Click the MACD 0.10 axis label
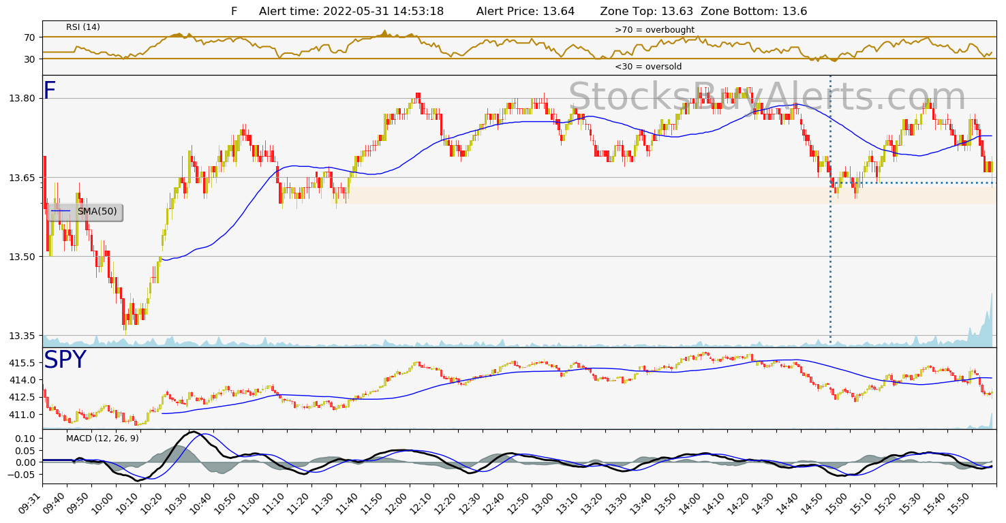The image size is (1006, 523). (25, 438)
